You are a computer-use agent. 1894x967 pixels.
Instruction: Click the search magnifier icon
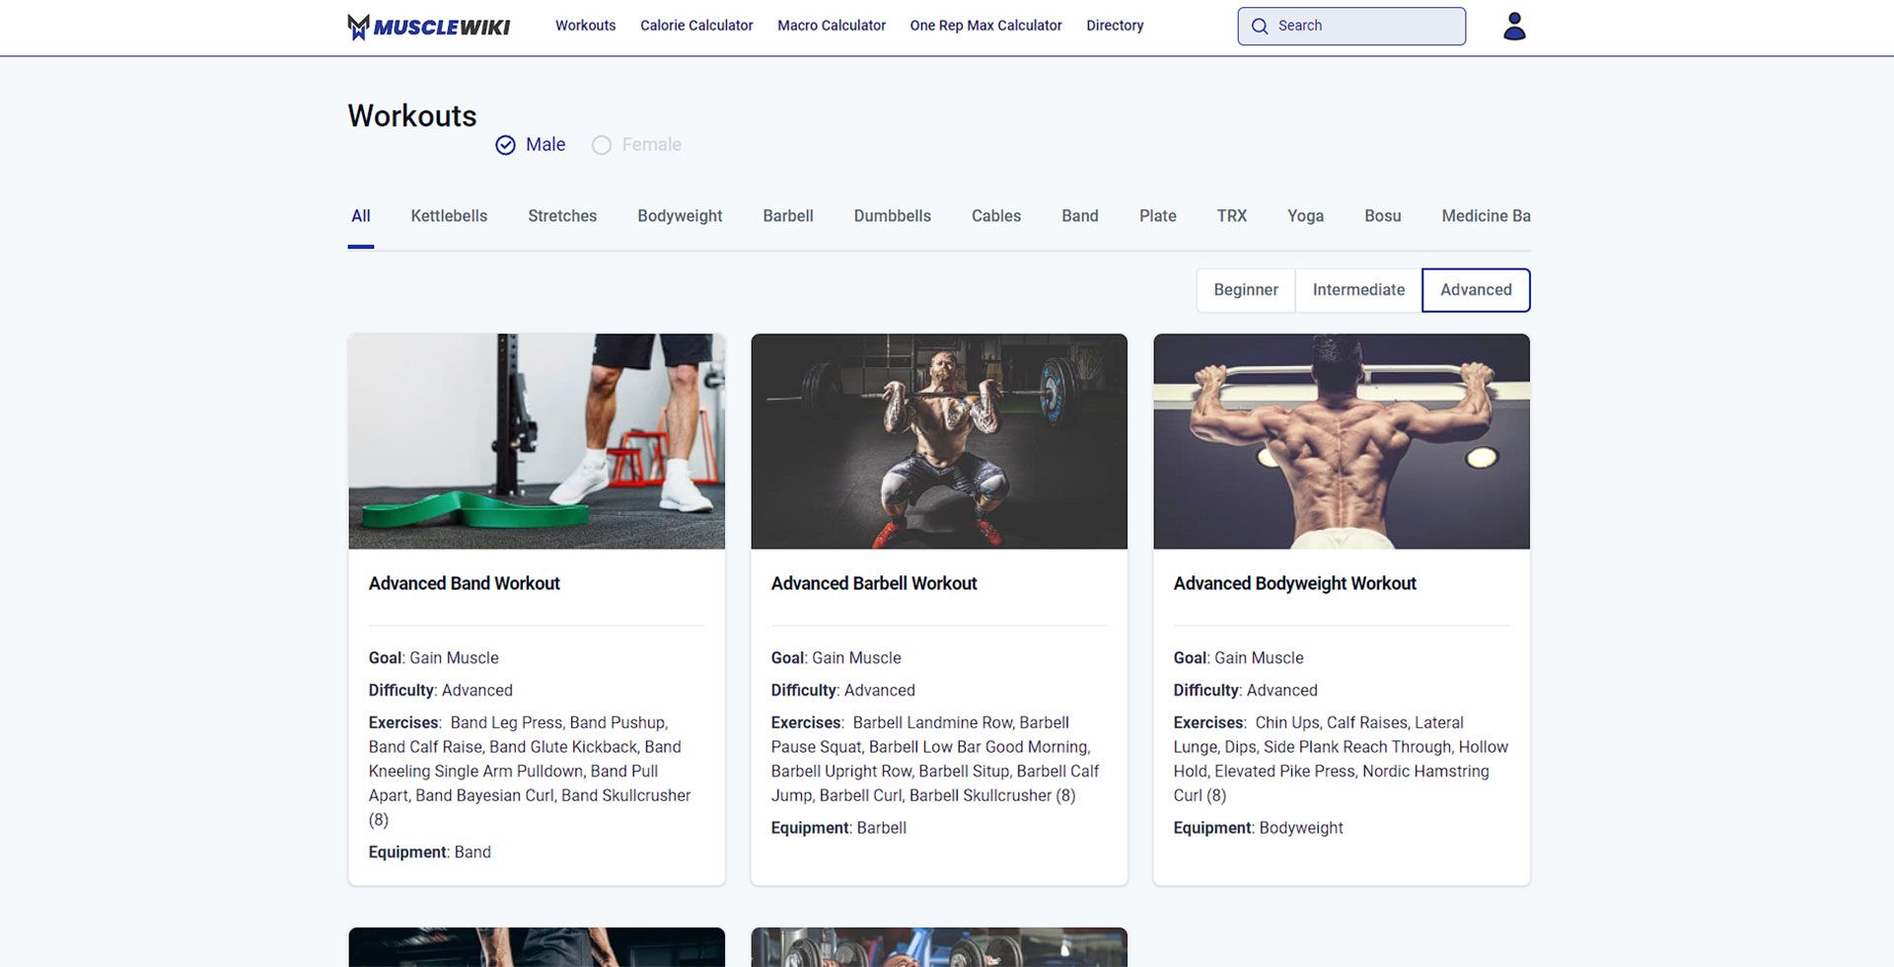[1260, 27]
